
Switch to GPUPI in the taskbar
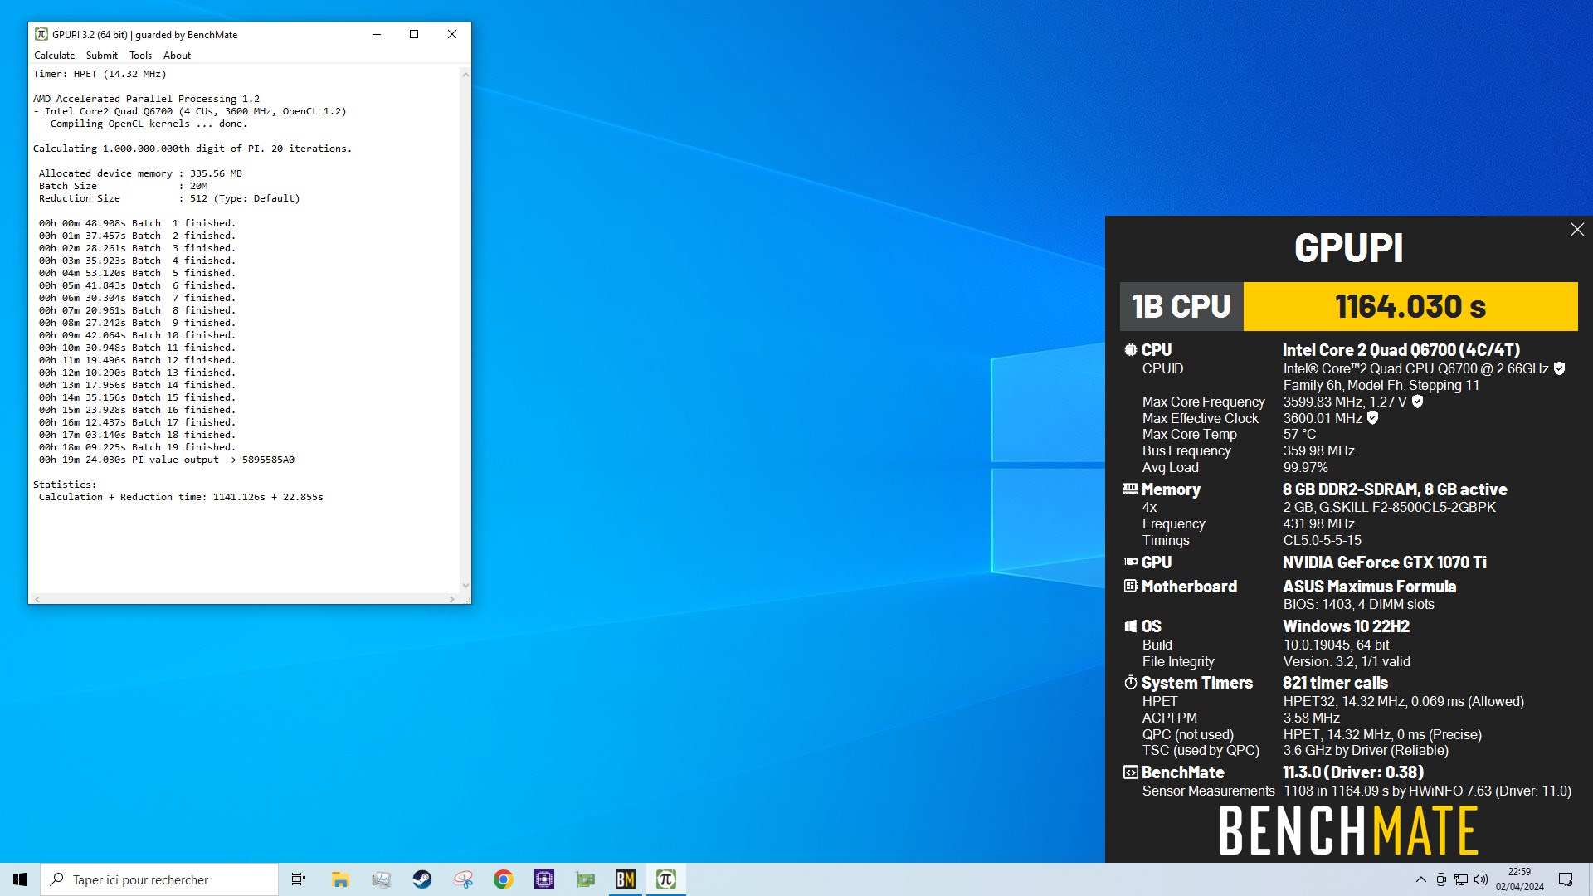pyautogui.click(x=666, y=879)
